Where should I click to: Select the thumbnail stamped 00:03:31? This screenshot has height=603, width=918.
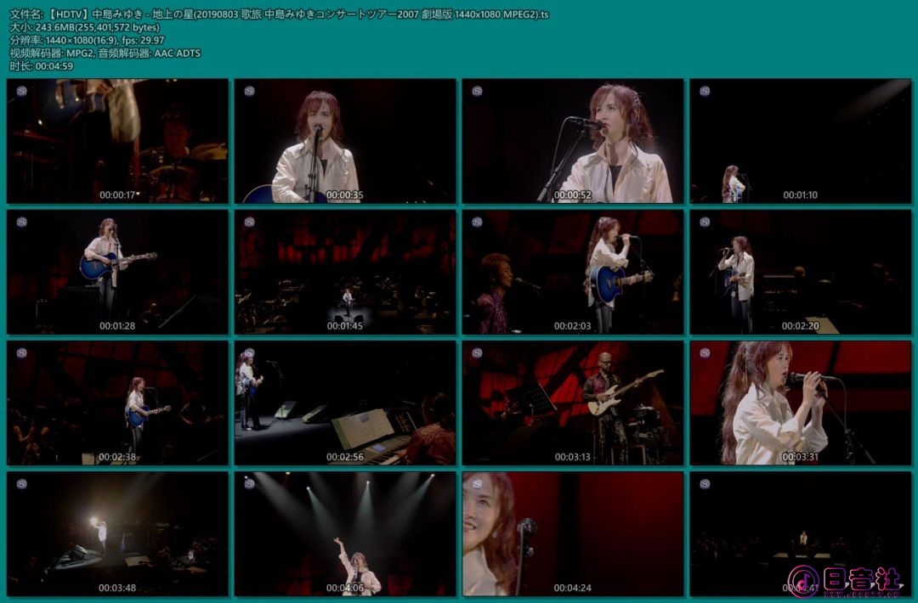(x=801, y=403)
